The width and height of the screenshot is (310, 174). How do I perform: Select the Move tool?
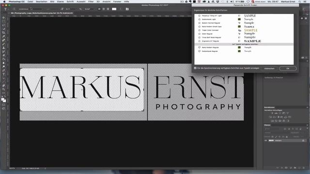point(3,17)
